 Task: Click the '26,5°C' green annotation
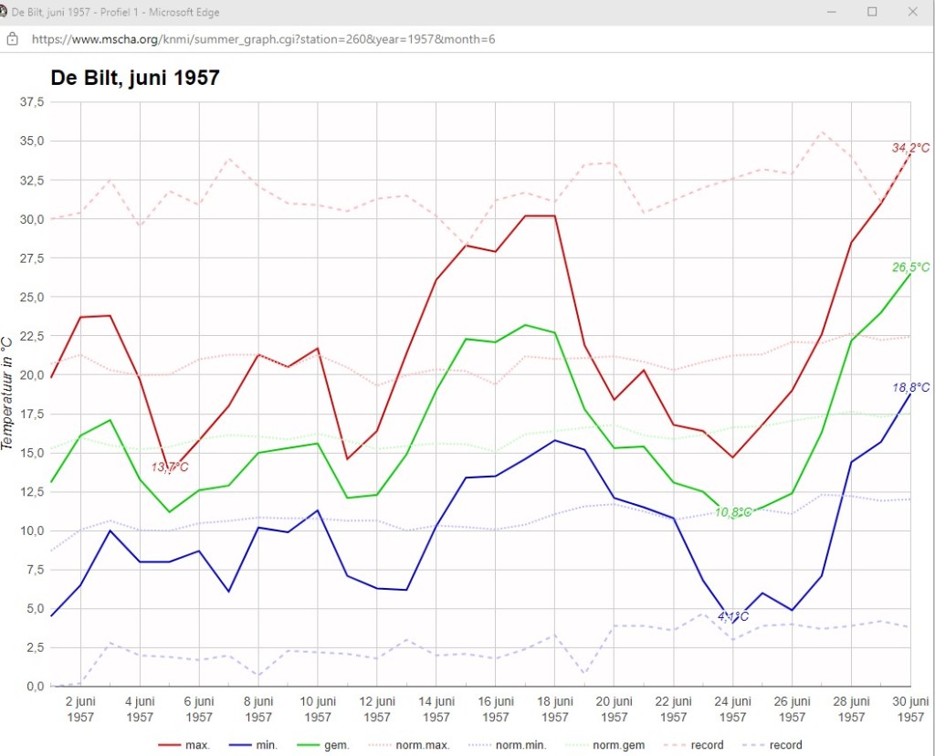click(910, 268)
